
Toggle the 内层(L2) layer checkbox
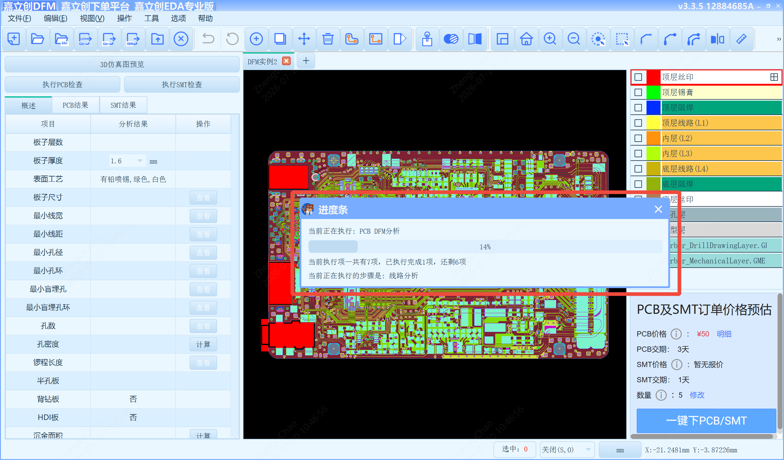(638, 138)
